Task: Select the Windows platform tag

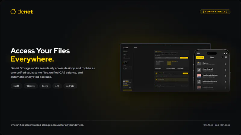Action: click(x=31, y=86)
